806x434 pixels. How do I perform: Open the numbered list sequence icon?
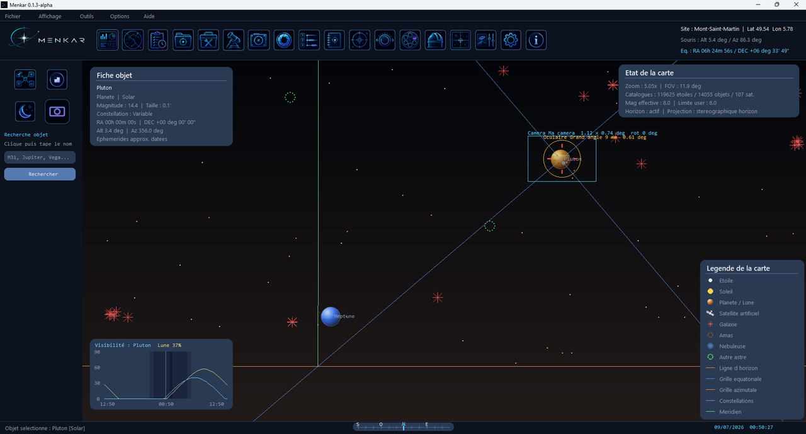click(309, 40)
